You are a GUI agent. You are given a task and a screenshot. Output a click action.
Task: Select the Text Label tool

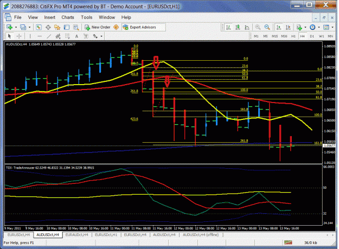pos(86,36)
